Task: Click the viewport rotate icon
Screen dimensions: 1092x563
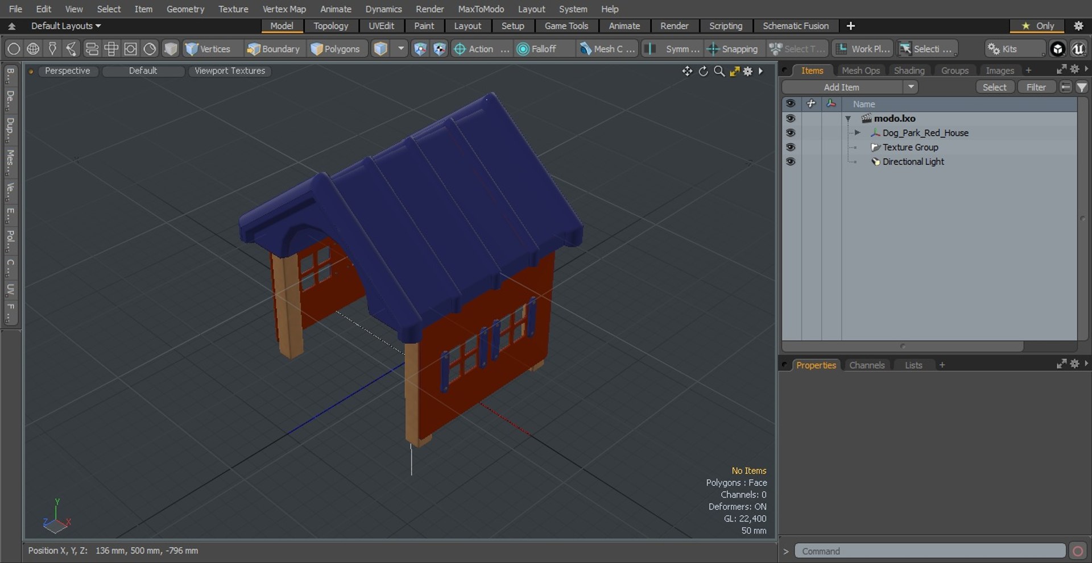Action: pyautogui.click(x=704, y=71)
